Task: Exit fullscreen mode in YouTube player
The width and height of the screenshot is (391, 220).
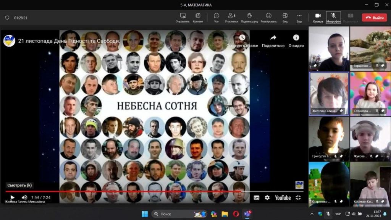Action: pos(298,197)
